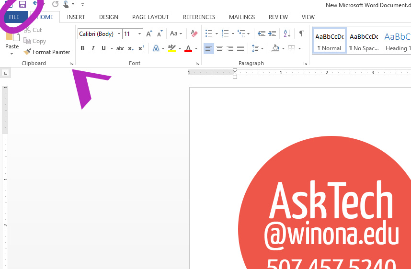The image size is (411, 269).
Task: Clear all formatting with the eraser icon
Action: click(194, 34)
